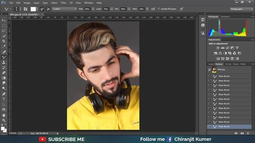Screen dimensions: 255x143
Task: Add a Curves adjustment
Action: (228, 48)
